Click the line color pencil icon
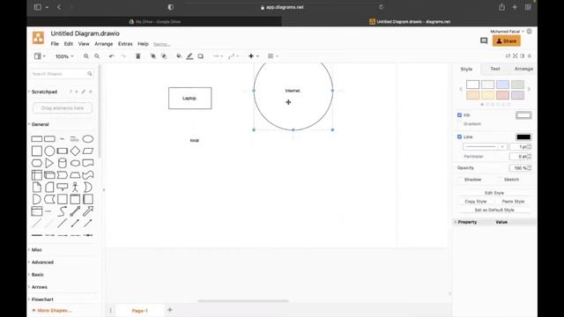 tap(189, 56)
